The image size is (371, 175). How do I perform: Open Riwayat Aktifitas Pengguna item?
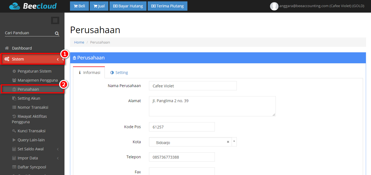[29, 119]
